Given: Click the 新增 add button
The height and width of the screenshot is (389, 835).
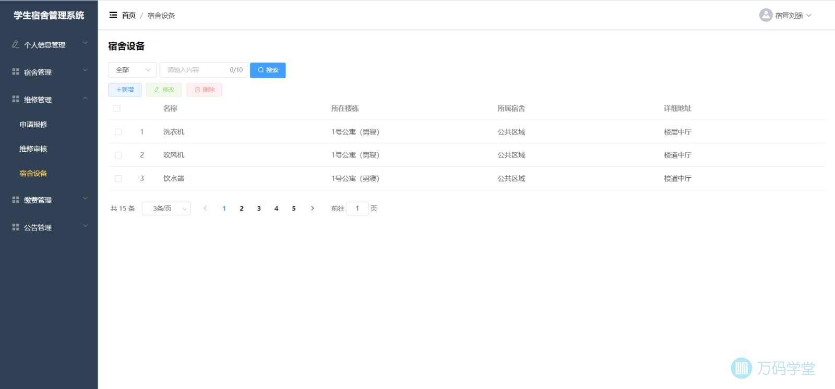Looking at the screenshot, I should 125,90.
